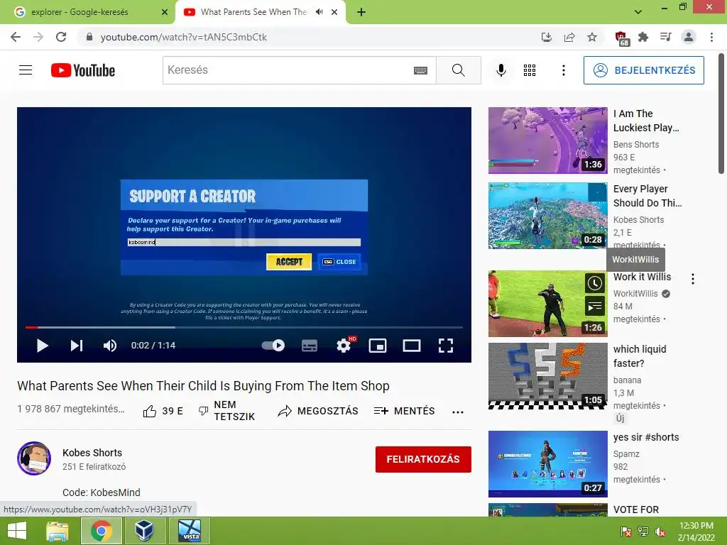
Task: Enter full screen mode
Action: pos(446,346)
